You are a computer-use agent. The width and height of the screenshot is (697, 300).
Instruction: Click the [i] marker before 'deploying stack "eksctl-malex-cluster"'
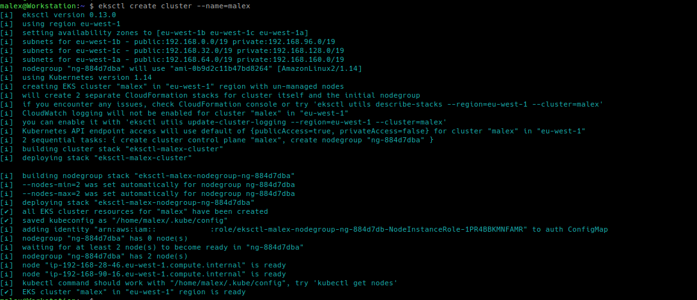(x=6, y=158)
